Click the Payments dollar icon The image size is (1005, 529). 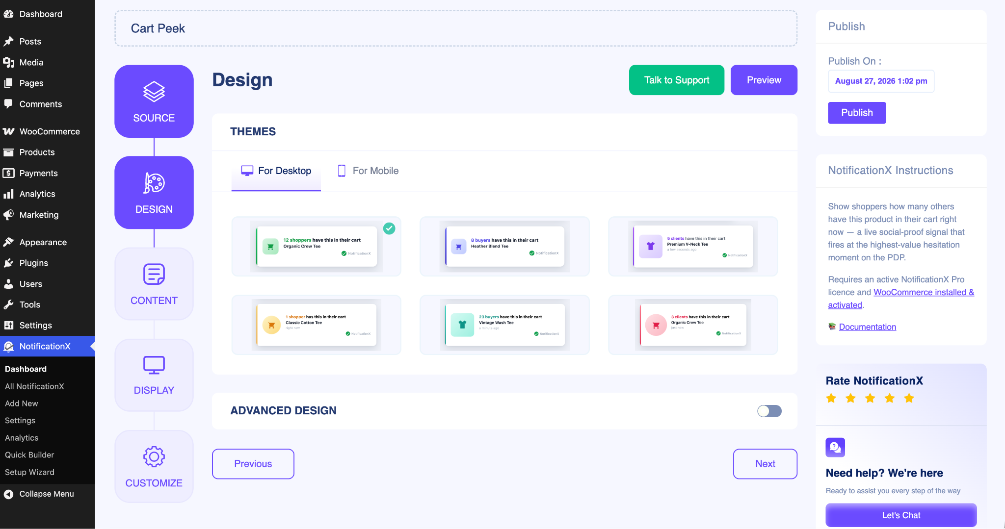[8, 173]
